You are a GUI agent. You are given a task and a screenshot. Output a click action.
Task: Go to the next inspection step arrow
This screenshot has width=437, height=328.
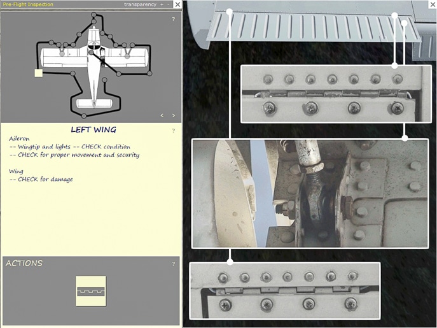tap(173, 115)
